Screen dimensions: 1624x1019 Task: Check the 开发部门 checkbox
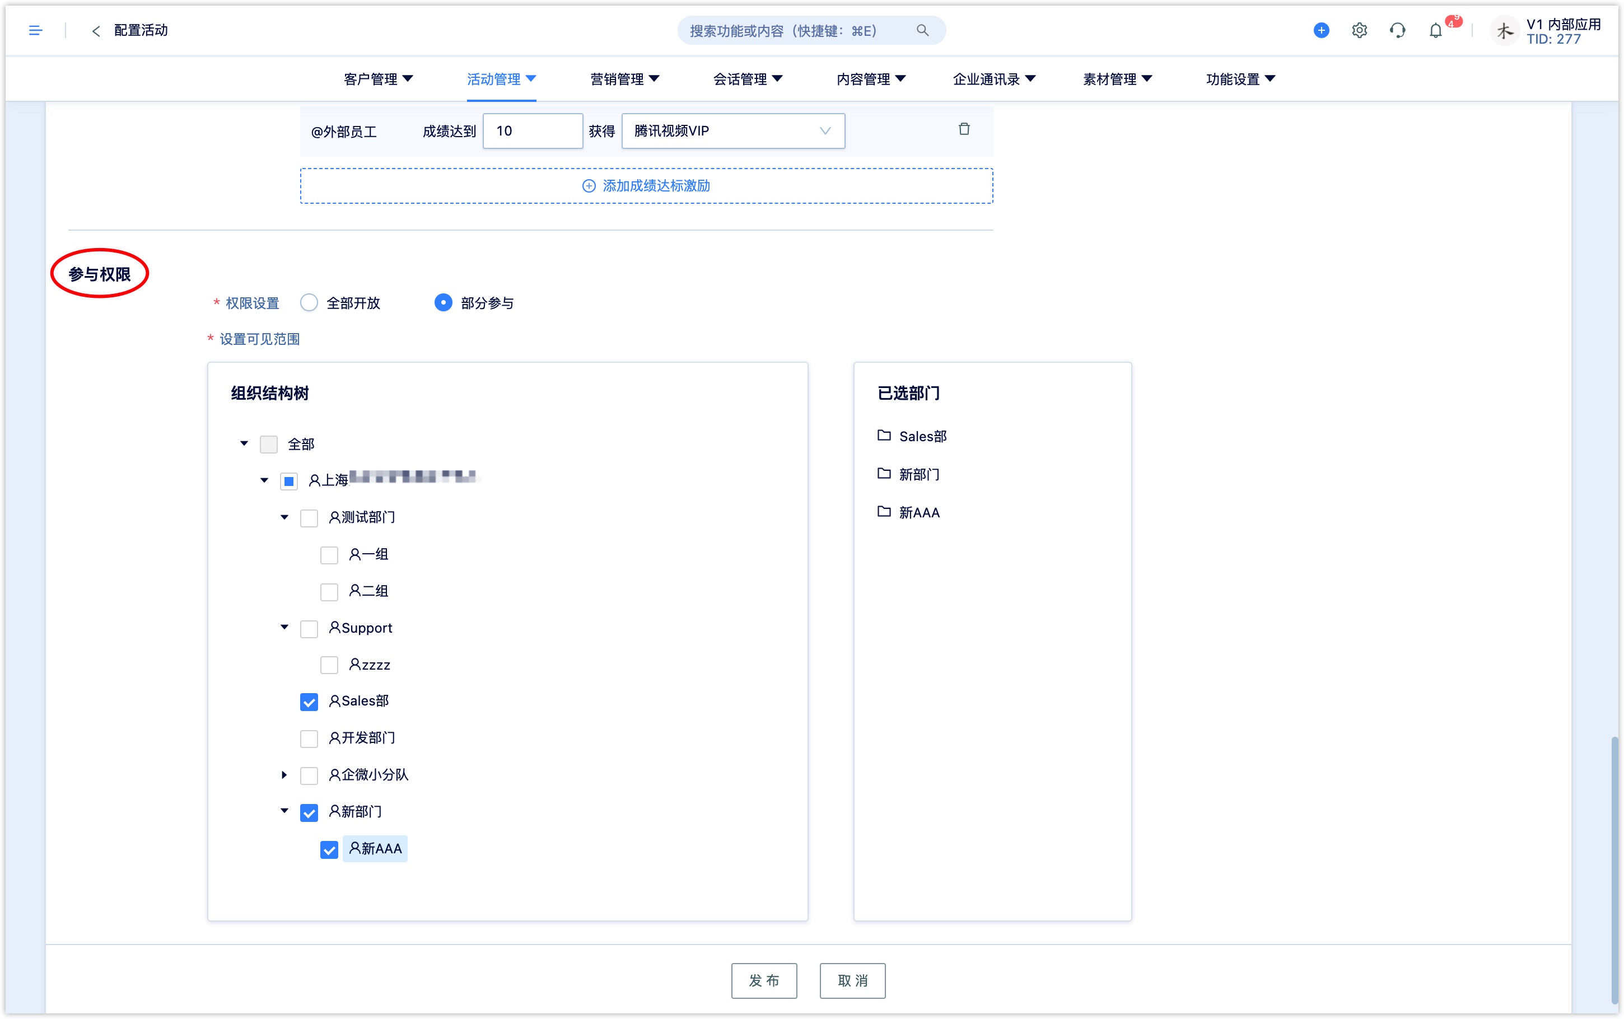click(x=309, y=738)
